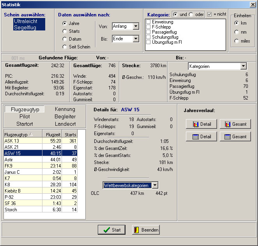258x246 pixels.
Task: Select the P-92 row
Action: coord(41,197)
